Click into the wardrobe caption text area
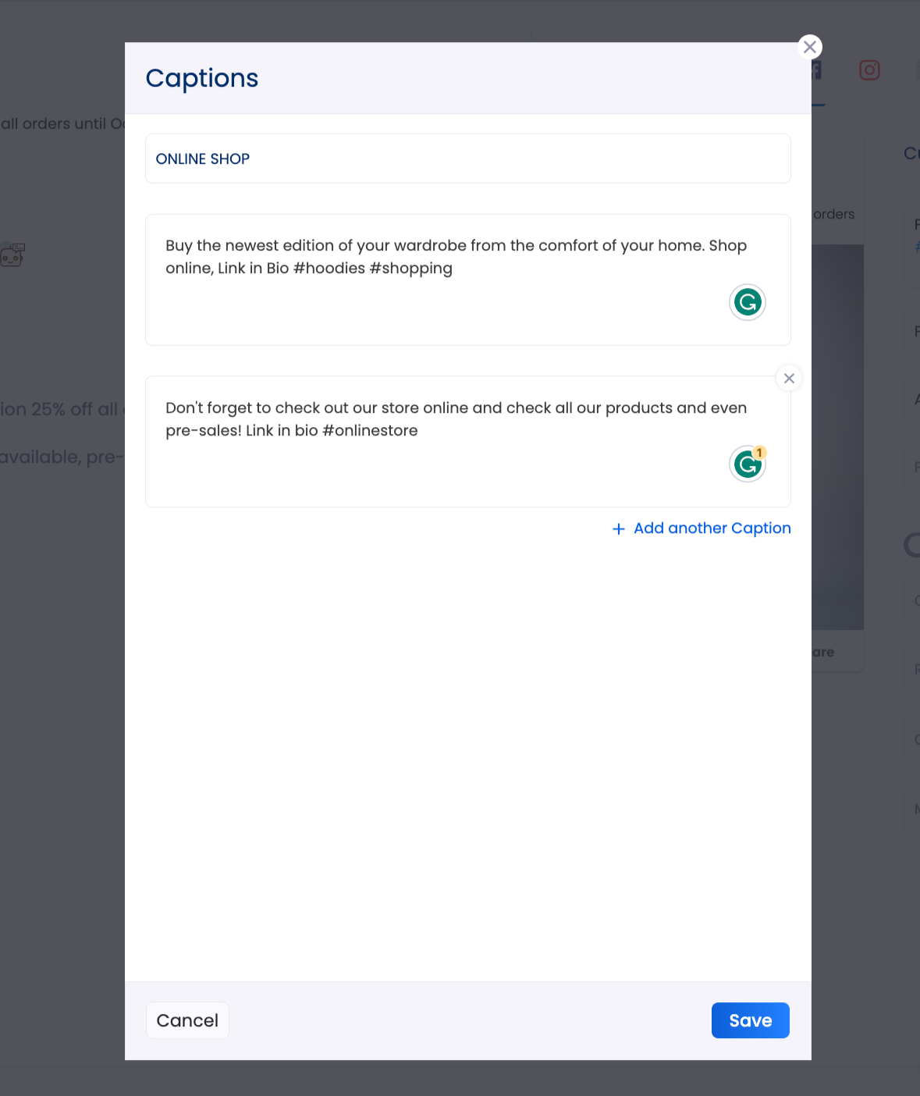Image resolution: width=920 pixels, height=1096 pixels. point(468,279)
